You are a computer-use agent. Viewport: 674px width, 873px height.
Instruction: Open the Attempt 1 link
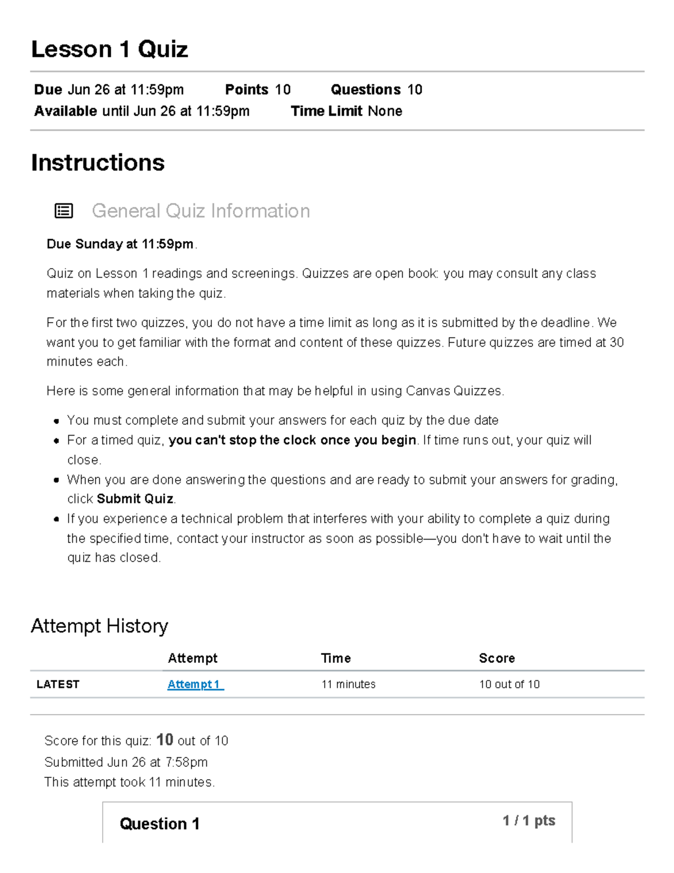(x=195, y=684)
